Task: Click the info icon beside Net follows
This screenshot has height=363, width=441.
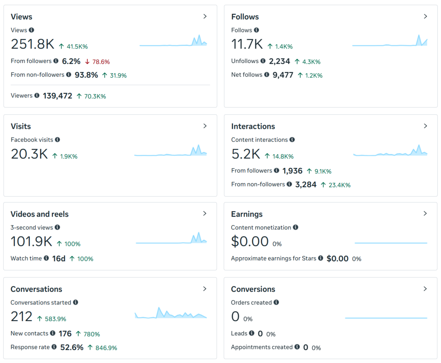Action: (x=267, y=74)
